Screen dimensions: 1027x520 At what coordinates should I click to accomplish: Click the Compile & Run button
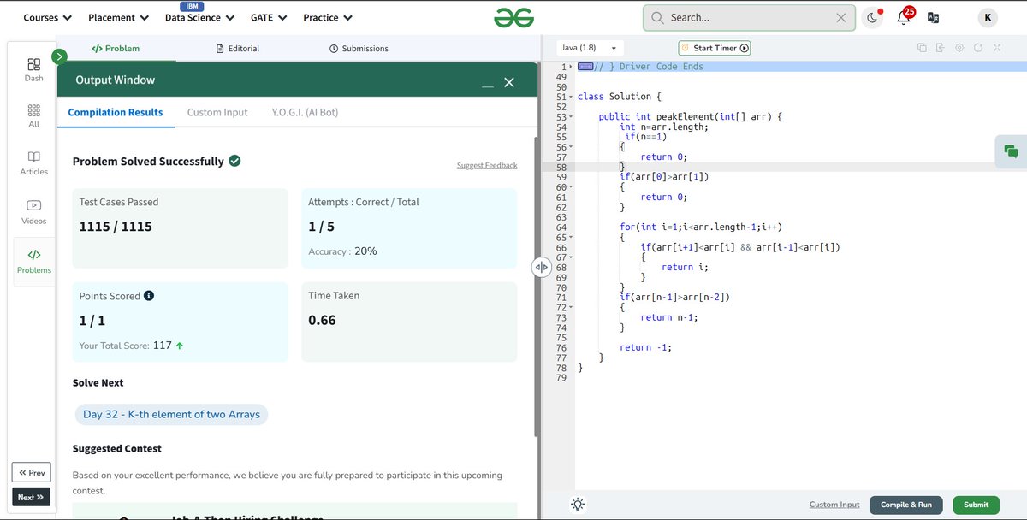pos(906,505)
